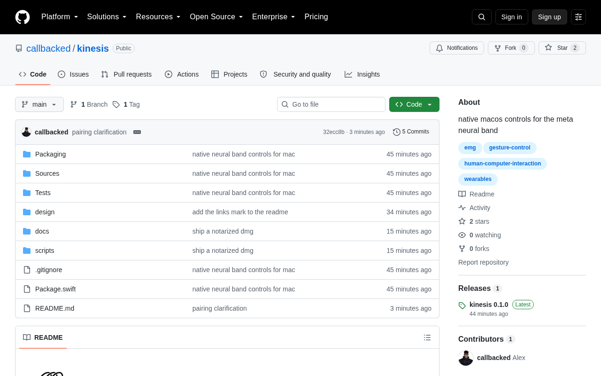Open commit hash 32ecc8b

pos(334,132)
